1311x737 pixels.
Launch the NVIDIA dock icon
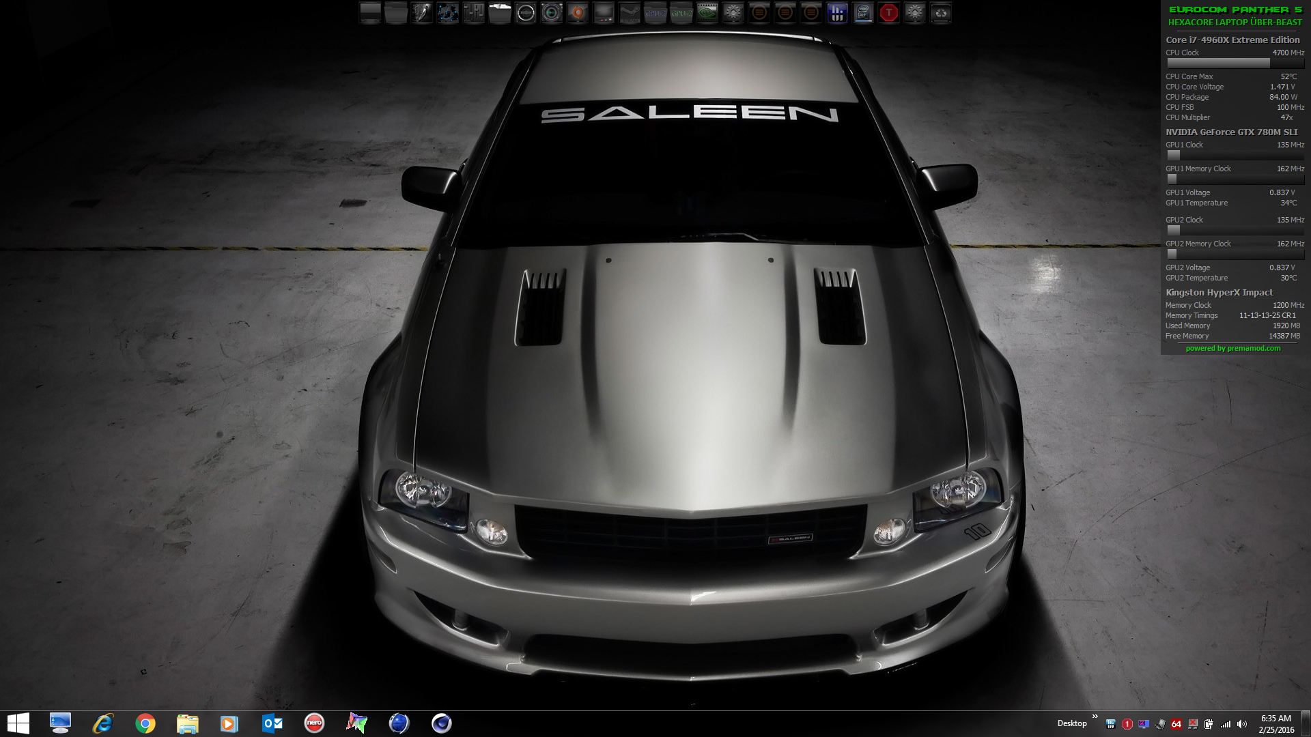click(707, 13)
